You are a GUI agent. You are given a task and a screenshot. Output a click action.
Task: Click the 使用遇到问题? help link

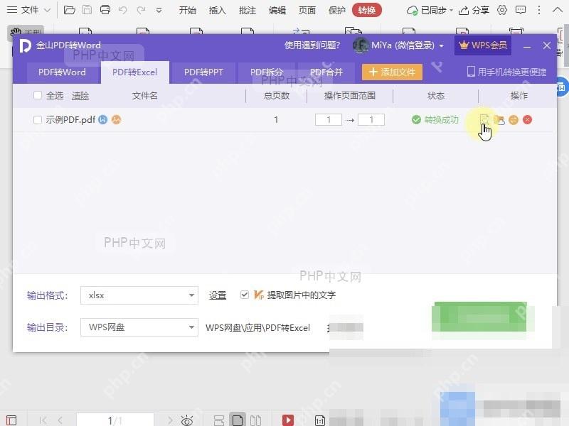coord(312,45)
